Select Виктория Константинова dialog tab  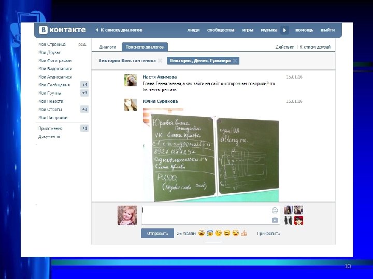tap(127, 60)
